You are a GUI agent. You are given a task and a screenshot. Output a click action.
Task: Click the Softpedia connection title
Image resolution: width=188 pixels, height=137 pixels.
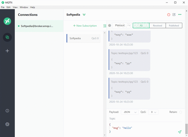coord(73,15)
